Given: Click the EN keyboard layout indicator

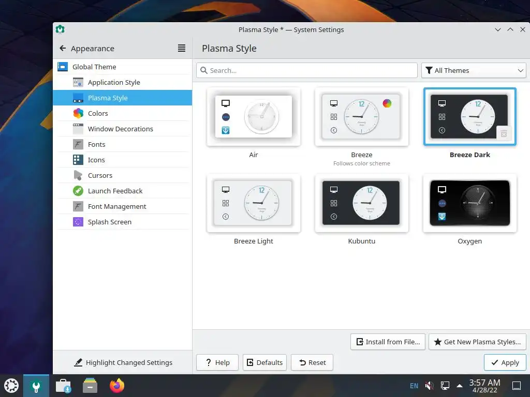Looking at the screenshot, I should point(414,386).
